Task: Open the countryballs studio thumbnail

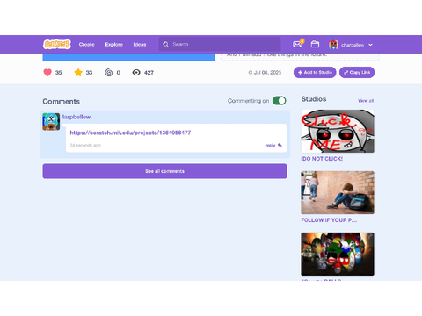Action: (338, 254)
